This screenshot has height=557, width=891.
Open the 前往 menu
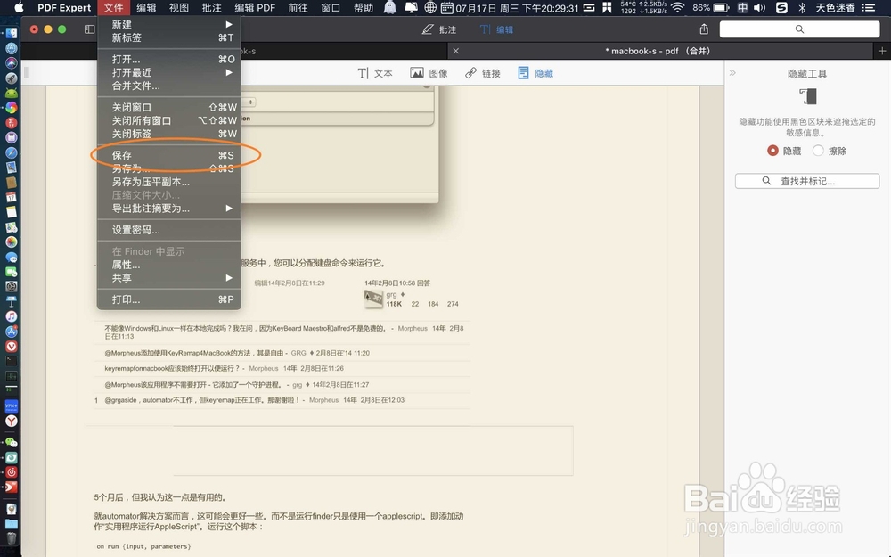tap(298, 7)
